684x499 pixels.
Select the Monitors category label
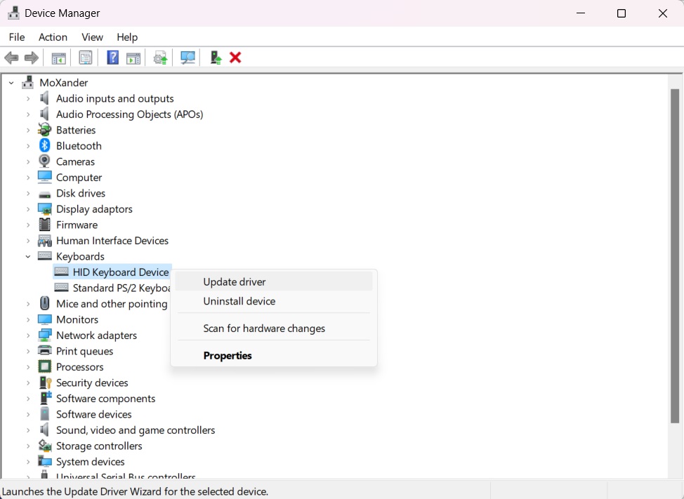pyautogui.click(x=77, y=319)
